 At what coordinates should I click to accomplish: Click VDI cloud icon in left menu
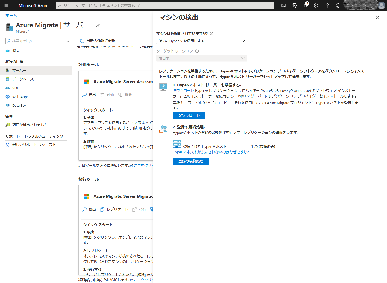tap(8, 88)
